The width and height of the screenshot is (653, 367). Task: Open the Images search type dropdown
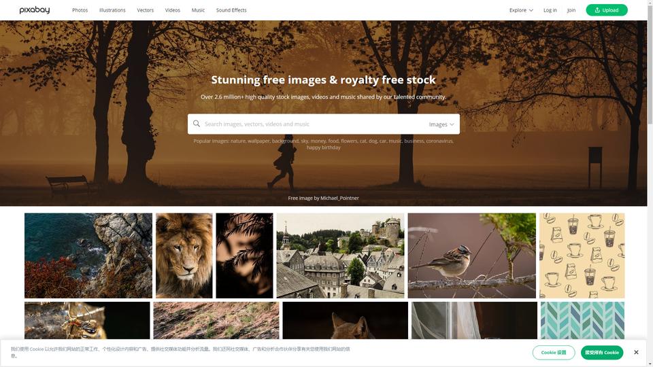[x=441, y=124]
